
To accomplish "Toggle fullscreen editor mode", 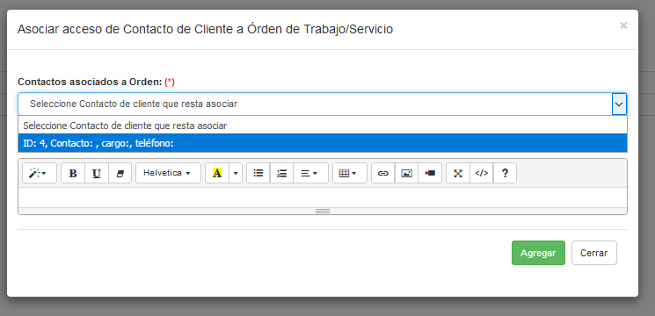I will pyautogui.click(x=458, y=173).
